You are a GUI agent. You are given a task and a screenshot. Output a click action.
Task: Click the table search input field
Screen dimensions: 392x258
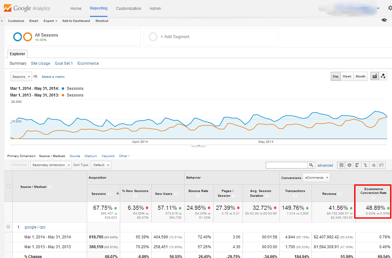coord(286,165)
